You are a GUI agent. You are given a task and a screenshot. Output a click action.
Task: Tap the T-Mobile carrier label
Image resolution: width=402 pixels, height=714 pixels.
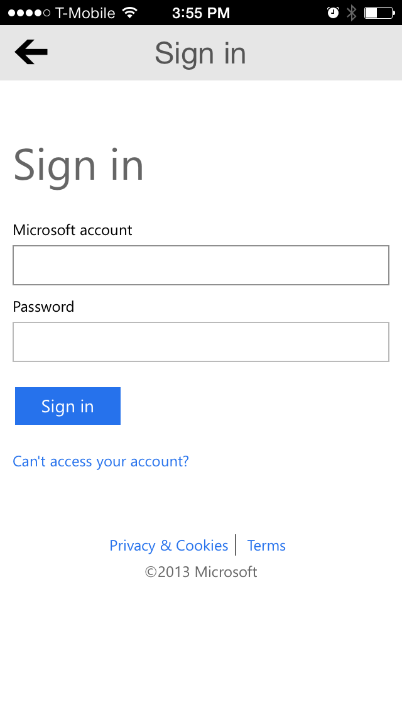click(85, 13)
